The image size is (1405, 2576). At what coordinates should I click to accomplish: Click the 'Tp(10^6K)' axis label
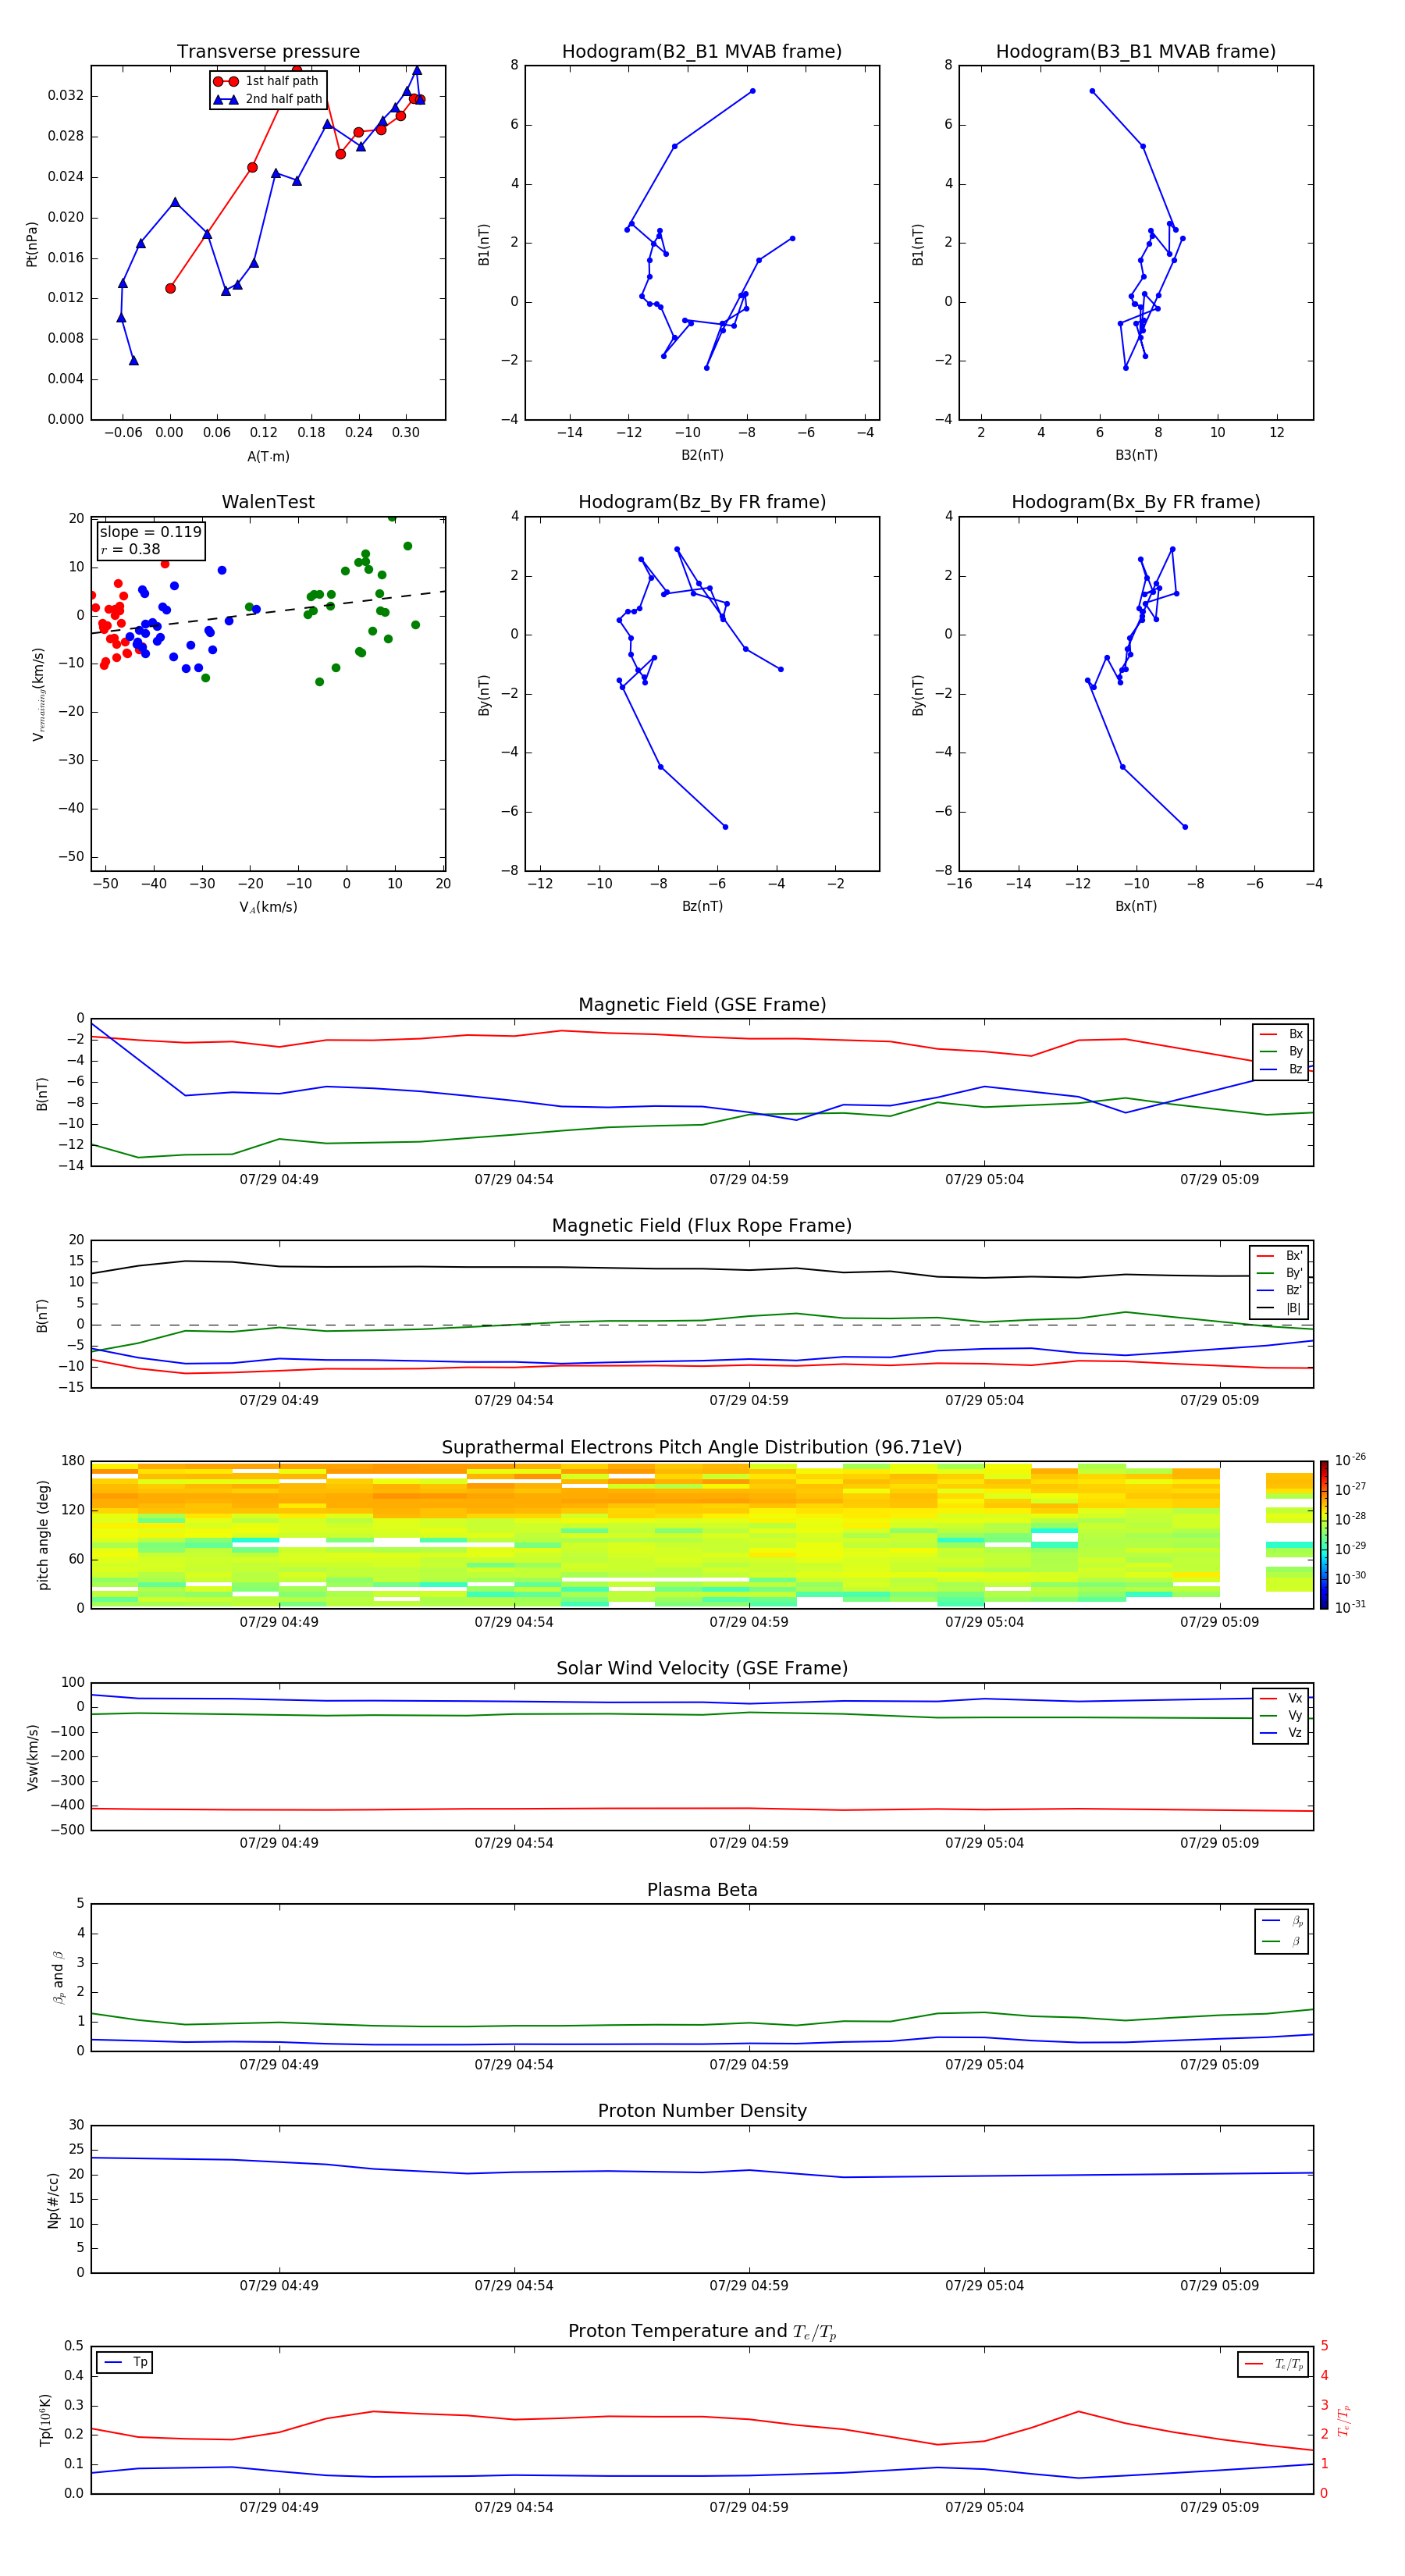[45, 2420]
